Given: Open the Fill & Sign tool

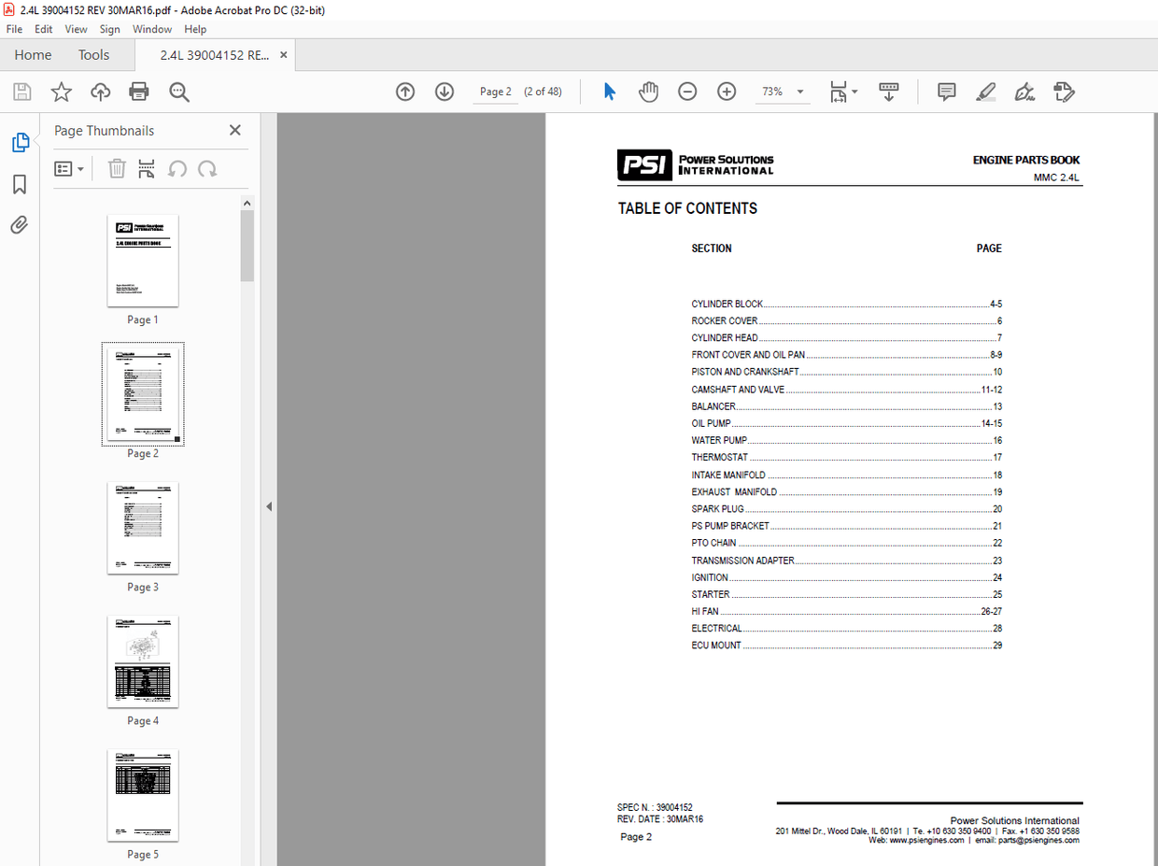Looking at the screenshot, I should [1024, 92].
